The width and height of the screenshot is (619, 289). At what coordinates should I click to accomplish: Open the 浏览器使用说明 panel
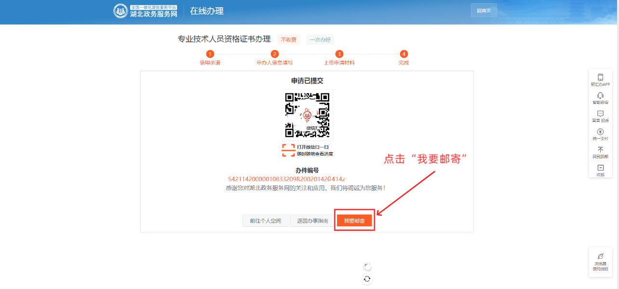[600, 262]
